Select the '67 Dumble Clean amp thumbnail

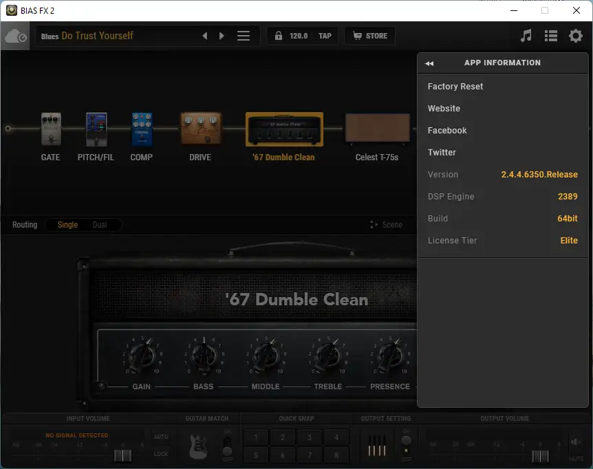tap(284, 129)
